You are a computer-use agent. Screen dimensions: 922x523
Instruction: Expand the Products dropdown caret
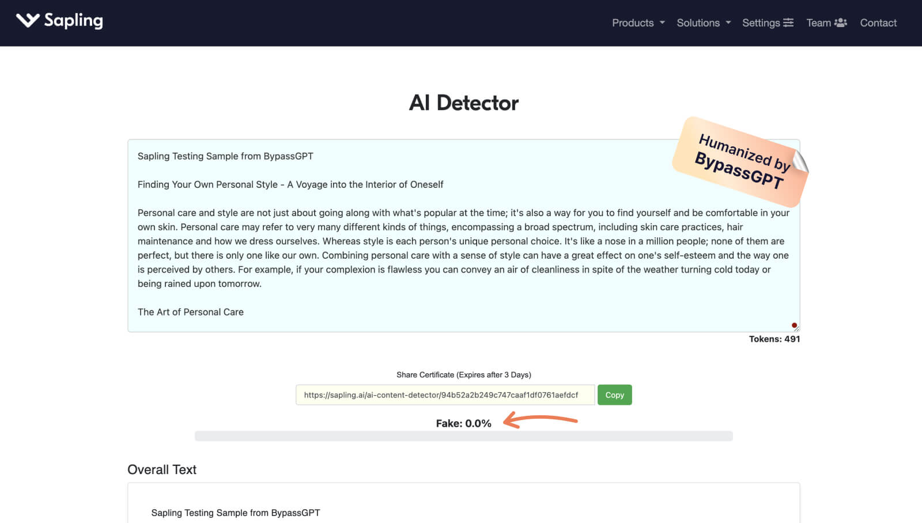click(662, 23)
